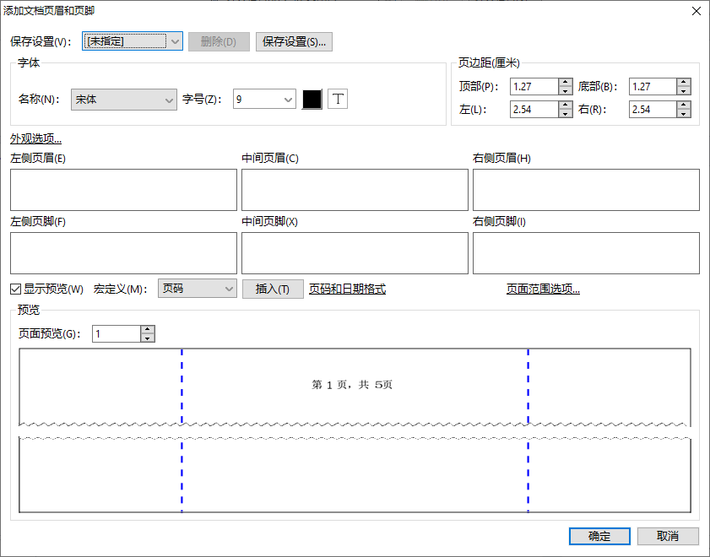Confirm with the 确定 button
Viewport: 710px width, 557px height.
[x=599, y=537]
